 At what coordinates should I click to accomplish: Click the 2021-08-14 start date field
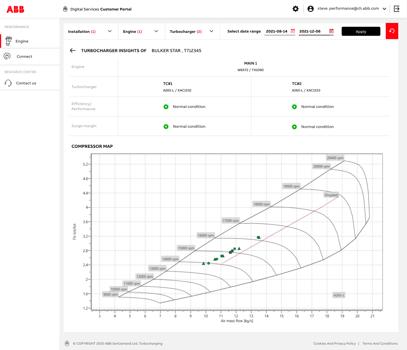(x=277, y=31)
